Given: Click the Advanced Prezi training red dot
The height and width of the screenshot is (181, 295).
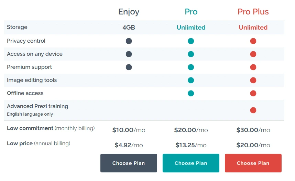Looking at the screenshot, I should [x=253, y=110].
